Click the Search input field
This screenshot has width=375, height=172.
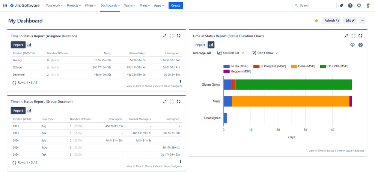pos(315,6)
